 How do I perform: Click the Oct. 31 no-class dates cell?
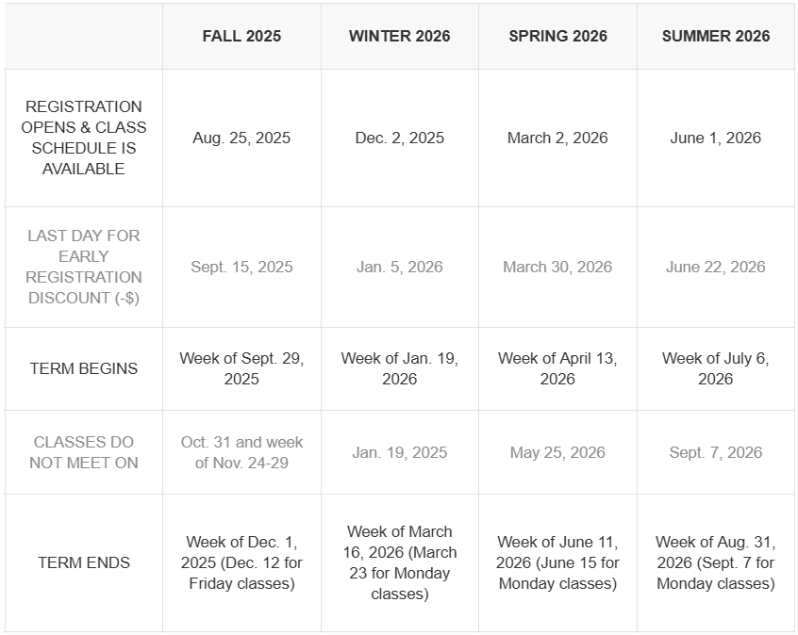pyautogui.click(x=241, y=452)
